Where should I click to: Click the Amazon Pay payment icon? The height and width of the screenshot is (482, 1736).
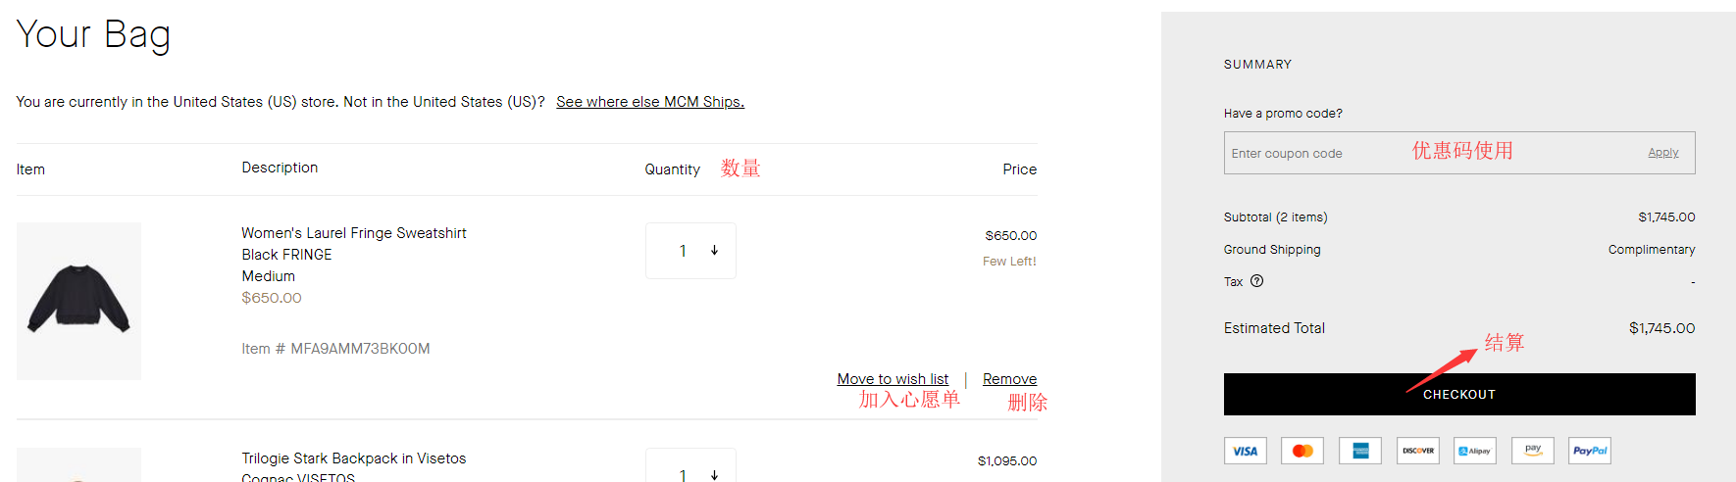click(1533, 451)
